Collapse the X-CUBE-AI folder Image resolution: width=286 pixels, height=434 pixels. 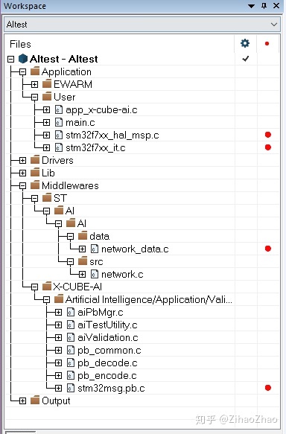click(34, 287)
